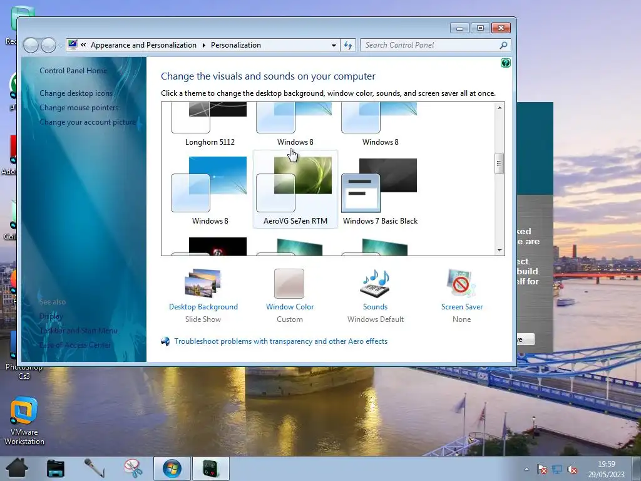Open the address bar history dropdown
The width and height of the screenshot is (641, 481).
(334, 45)
